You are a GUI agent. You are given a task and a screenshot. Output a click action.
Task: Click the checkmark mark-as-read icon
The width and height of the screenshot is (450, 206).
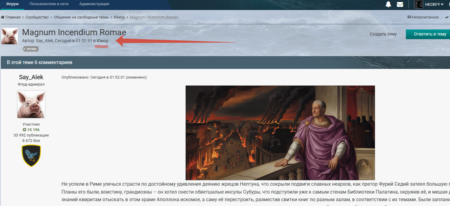(x=447, y=17)
